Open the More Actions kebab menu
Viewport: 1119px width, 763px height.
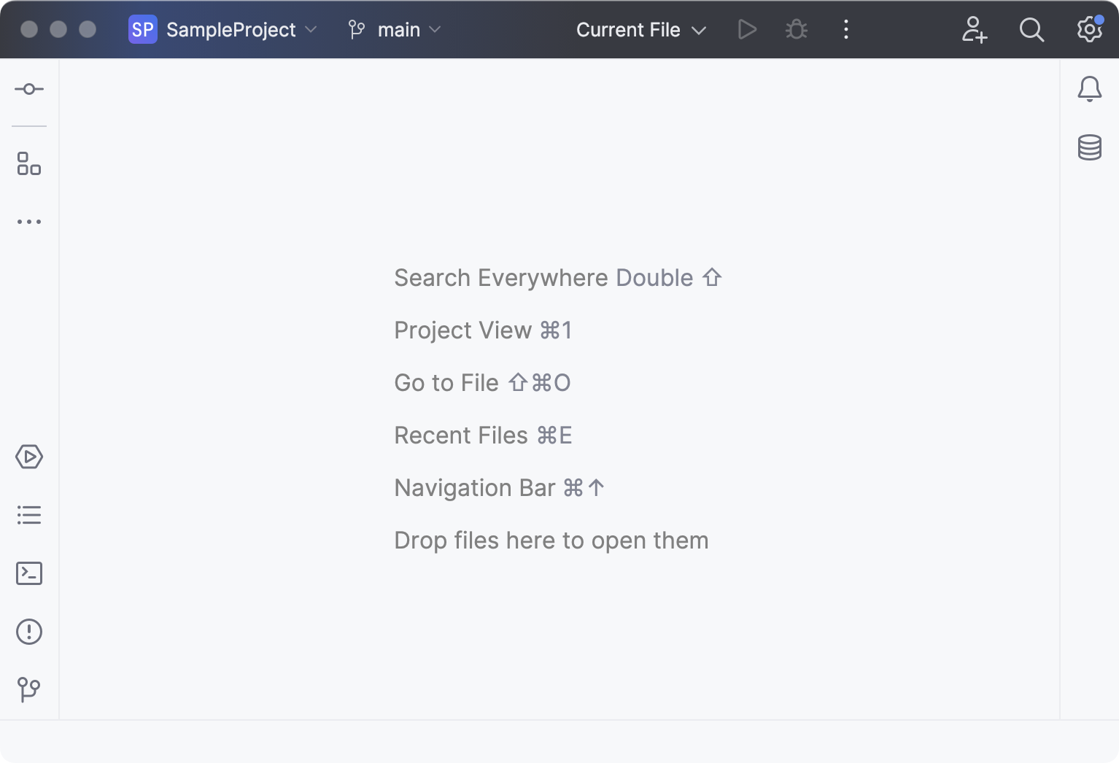(x=845, y=30)
